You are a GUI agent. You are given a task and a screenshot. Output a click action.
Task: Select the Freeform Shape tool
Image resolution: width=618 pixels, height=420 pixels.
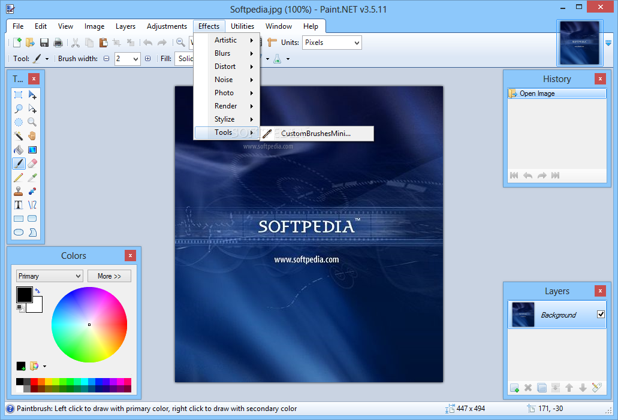32,232
